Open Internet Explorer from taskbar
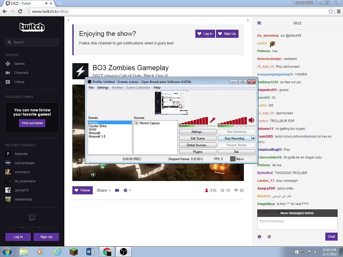Image resolution: width=343 pixels, height=257 pixels. [57, 252]
